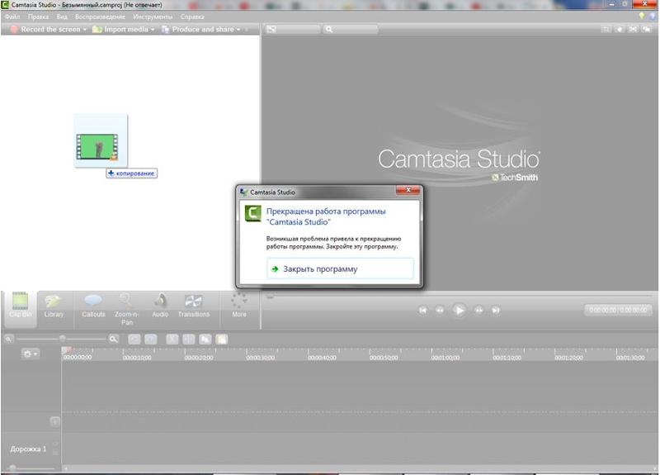Screen dimensions: 660x475
Task: Click Import media button
Action: 120,30
